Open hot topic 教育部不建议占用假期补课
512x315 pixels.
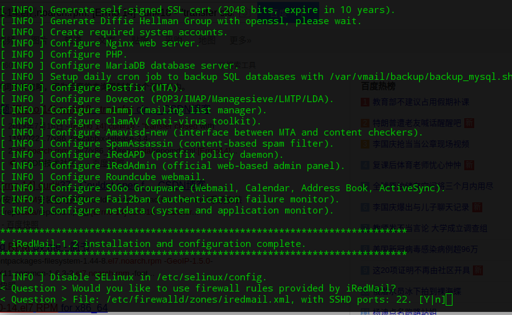point(420,102)
